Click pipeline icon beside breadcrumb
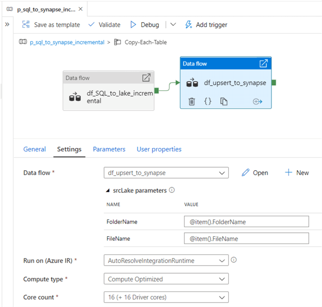322x307 pixels. click(x=23, y=42)
